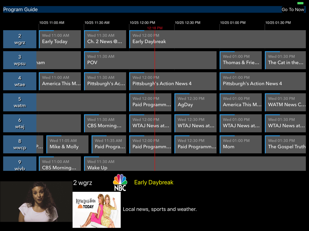Select AgDay at 12:30 PM
The height and width of the screenshot is (231, 309).
(x=196, y=102)
